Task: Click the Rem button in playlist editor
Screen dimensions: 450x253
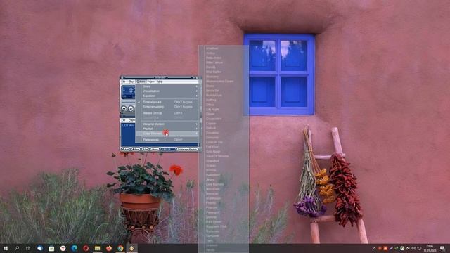Action: click(136, 149)
